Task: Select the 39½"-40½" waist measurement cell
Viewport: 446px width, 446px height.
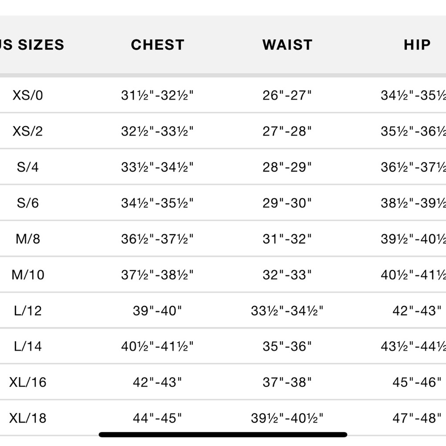Action: 287,418
